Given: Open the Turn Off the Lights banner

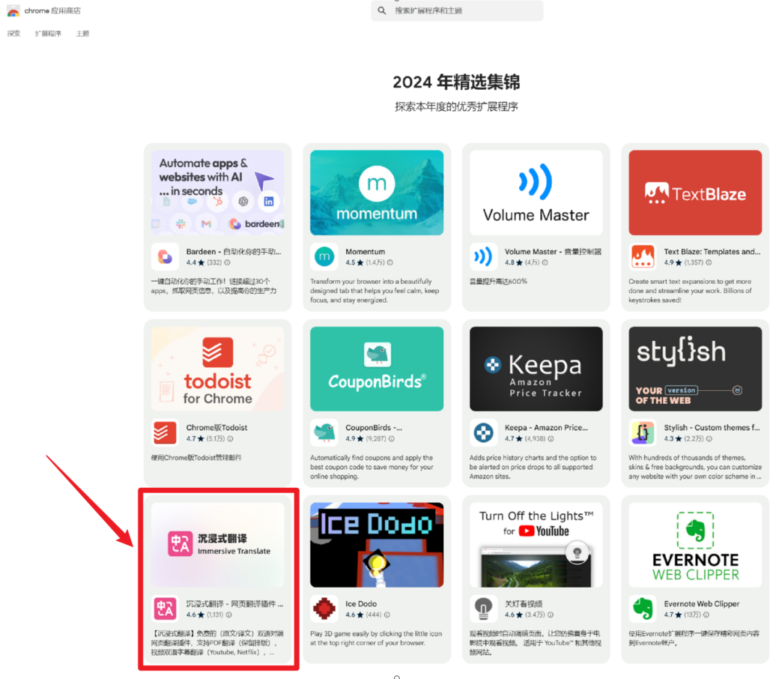Looking at the screenshot, I should point(536,545).
